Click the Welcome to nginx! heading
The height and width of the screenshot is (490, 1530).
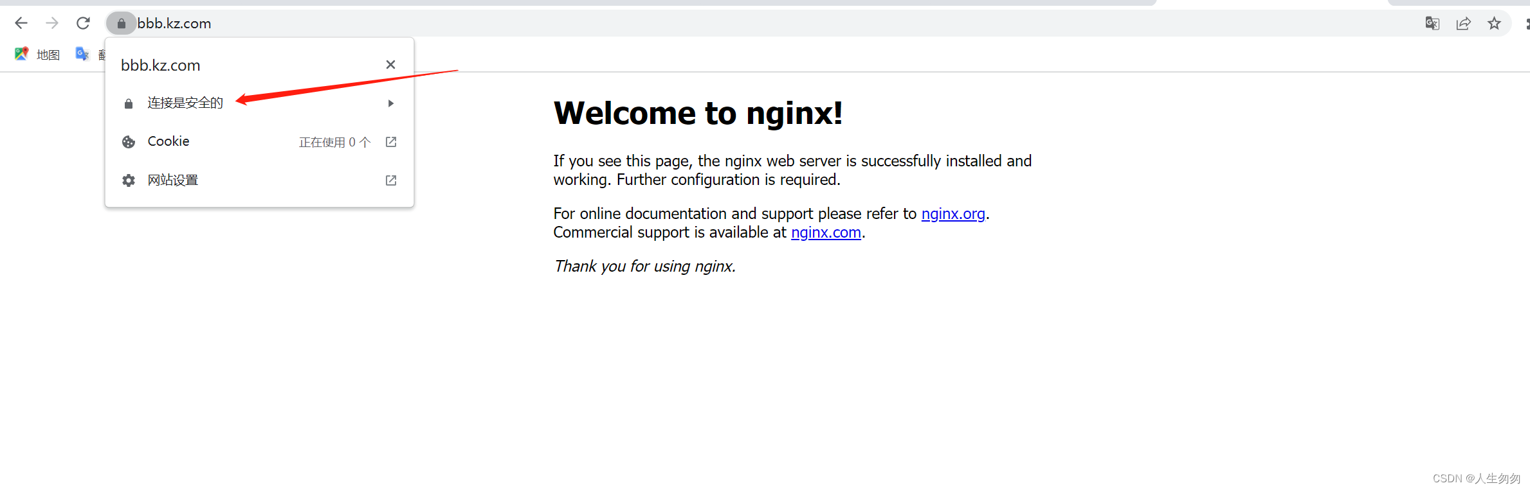tap(698, 113)
